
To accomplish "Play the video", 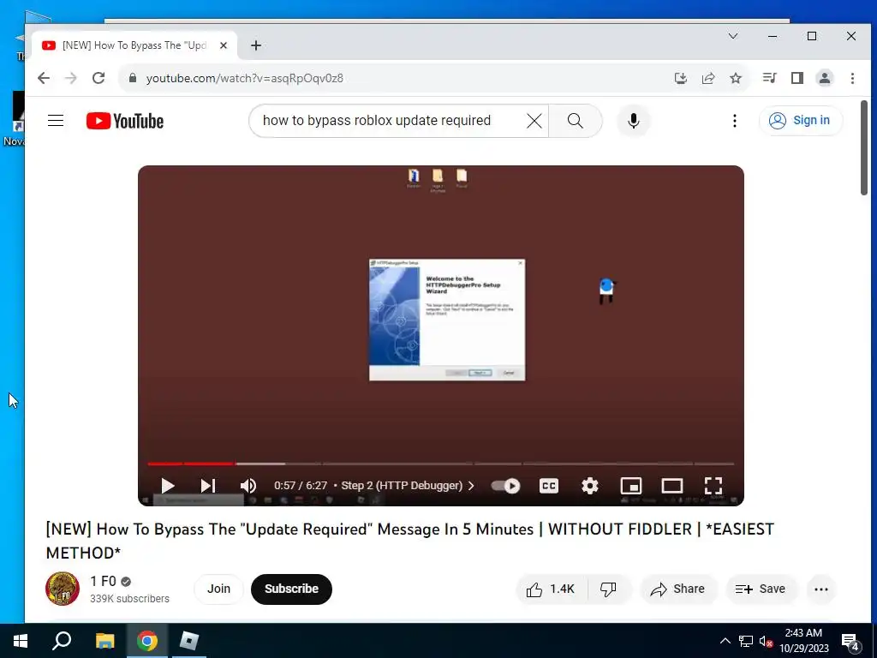I will pos(167,485).
